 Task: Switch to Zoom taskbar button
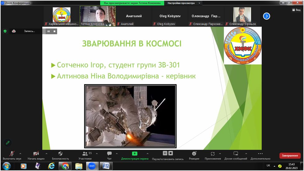tap(92, 166)
